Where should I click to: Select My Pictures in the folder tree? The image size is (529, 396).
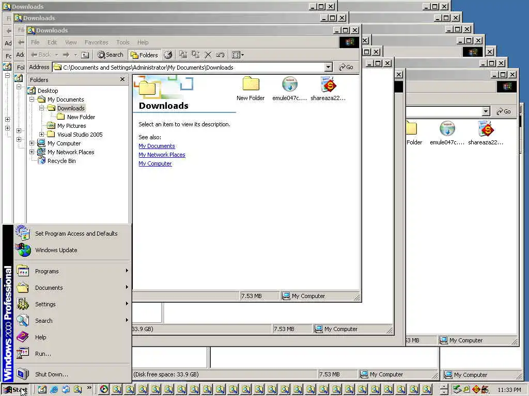[71, 126]
